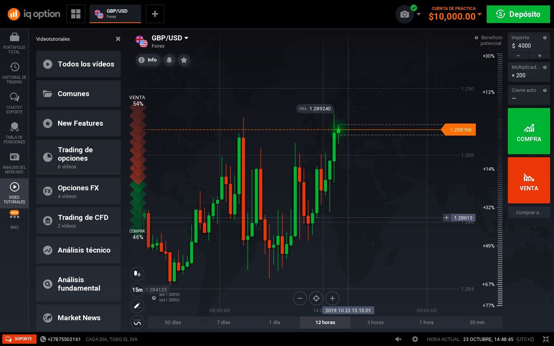Click the Beneficio potencial help icon
This screenshot has height=346, width=554.
tap(476, 38)
